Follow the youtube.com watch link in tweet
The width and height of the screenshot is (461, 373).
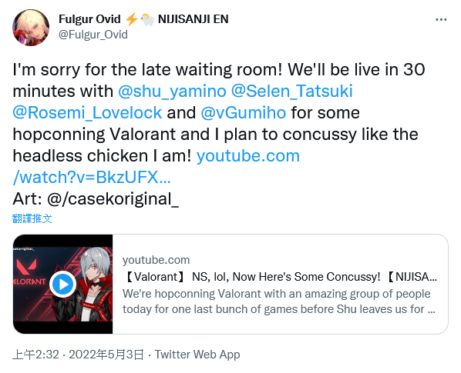click(156, 166)
